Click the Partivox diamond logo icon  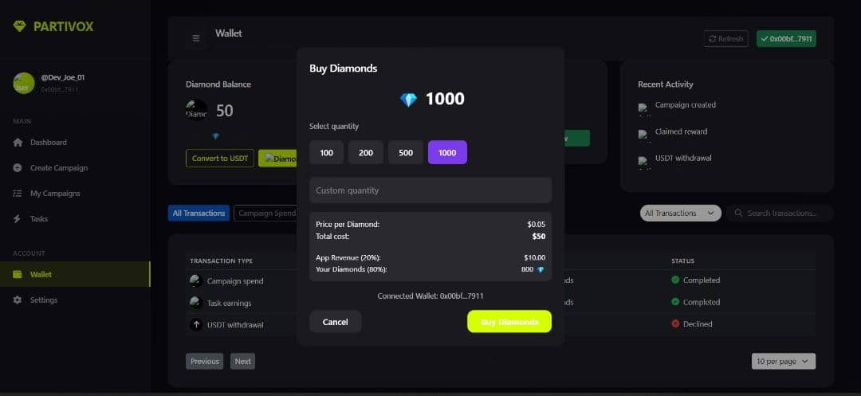[x=20, y=25]
